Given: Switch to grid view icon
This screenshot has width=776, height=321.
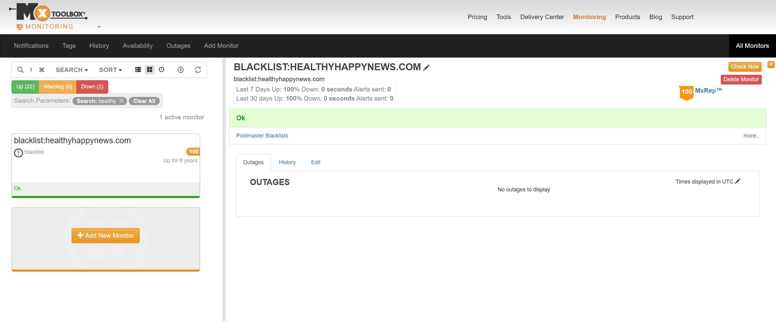Looking at the screenshot, I should click(x=150, y=70).
